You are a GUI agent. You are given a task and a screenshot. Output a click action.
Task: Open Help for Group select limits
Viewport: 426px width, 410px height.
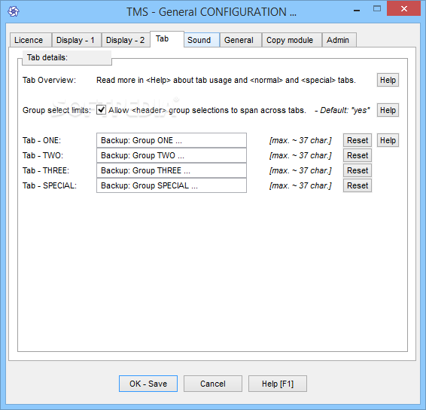388,110
